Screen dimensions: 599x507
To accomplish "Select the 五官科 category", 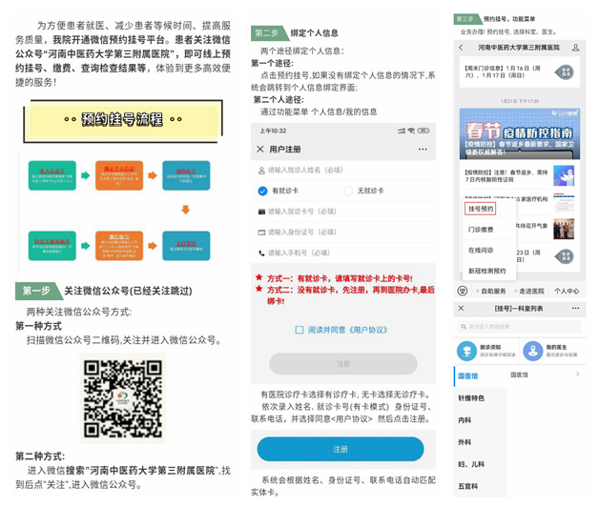I will [480, 486].
